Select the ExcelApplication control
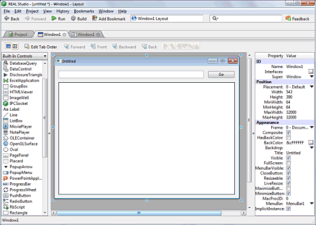The width and height of the screenshot is (316, 225). [x=25, y=81]
